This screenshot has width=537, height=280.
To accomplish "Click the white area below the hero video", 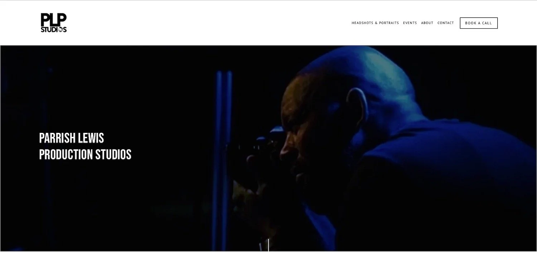I will [x=268, y=266].
